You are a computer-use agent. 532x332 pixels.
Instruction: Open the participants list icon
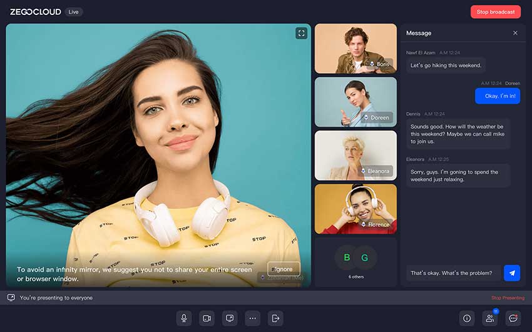point(490,318)
